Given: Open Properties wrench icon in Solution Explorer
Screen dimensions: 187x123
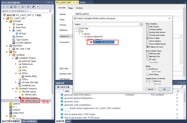Looking at the screenshot, I should pyautogui.click(x=33, y=7).
